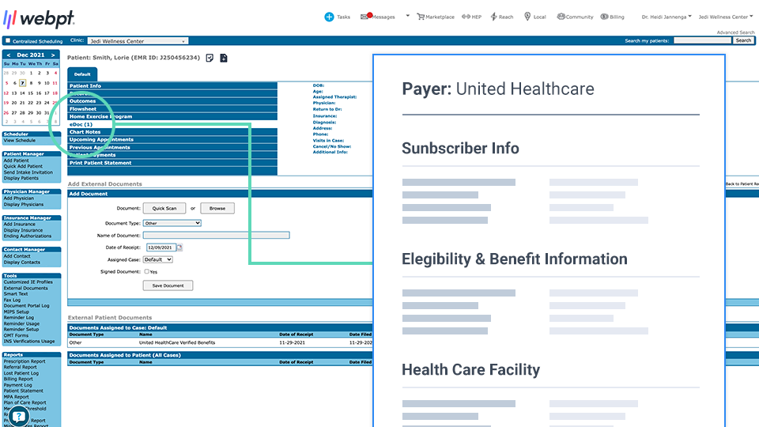Open the Assigned Case dropdown
Image resolution: width=759 pixels, height=427 pixels.
click(157, 259)
